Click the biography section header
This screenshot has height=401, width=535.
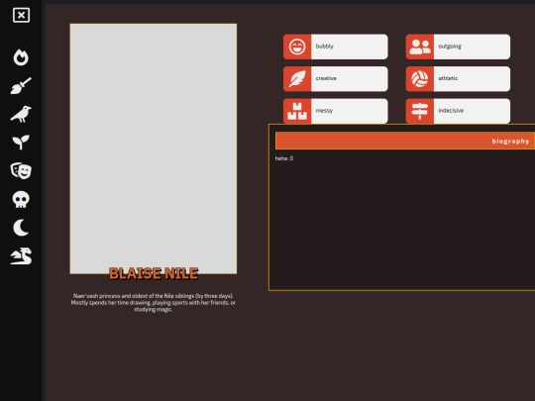pos(405,141)
